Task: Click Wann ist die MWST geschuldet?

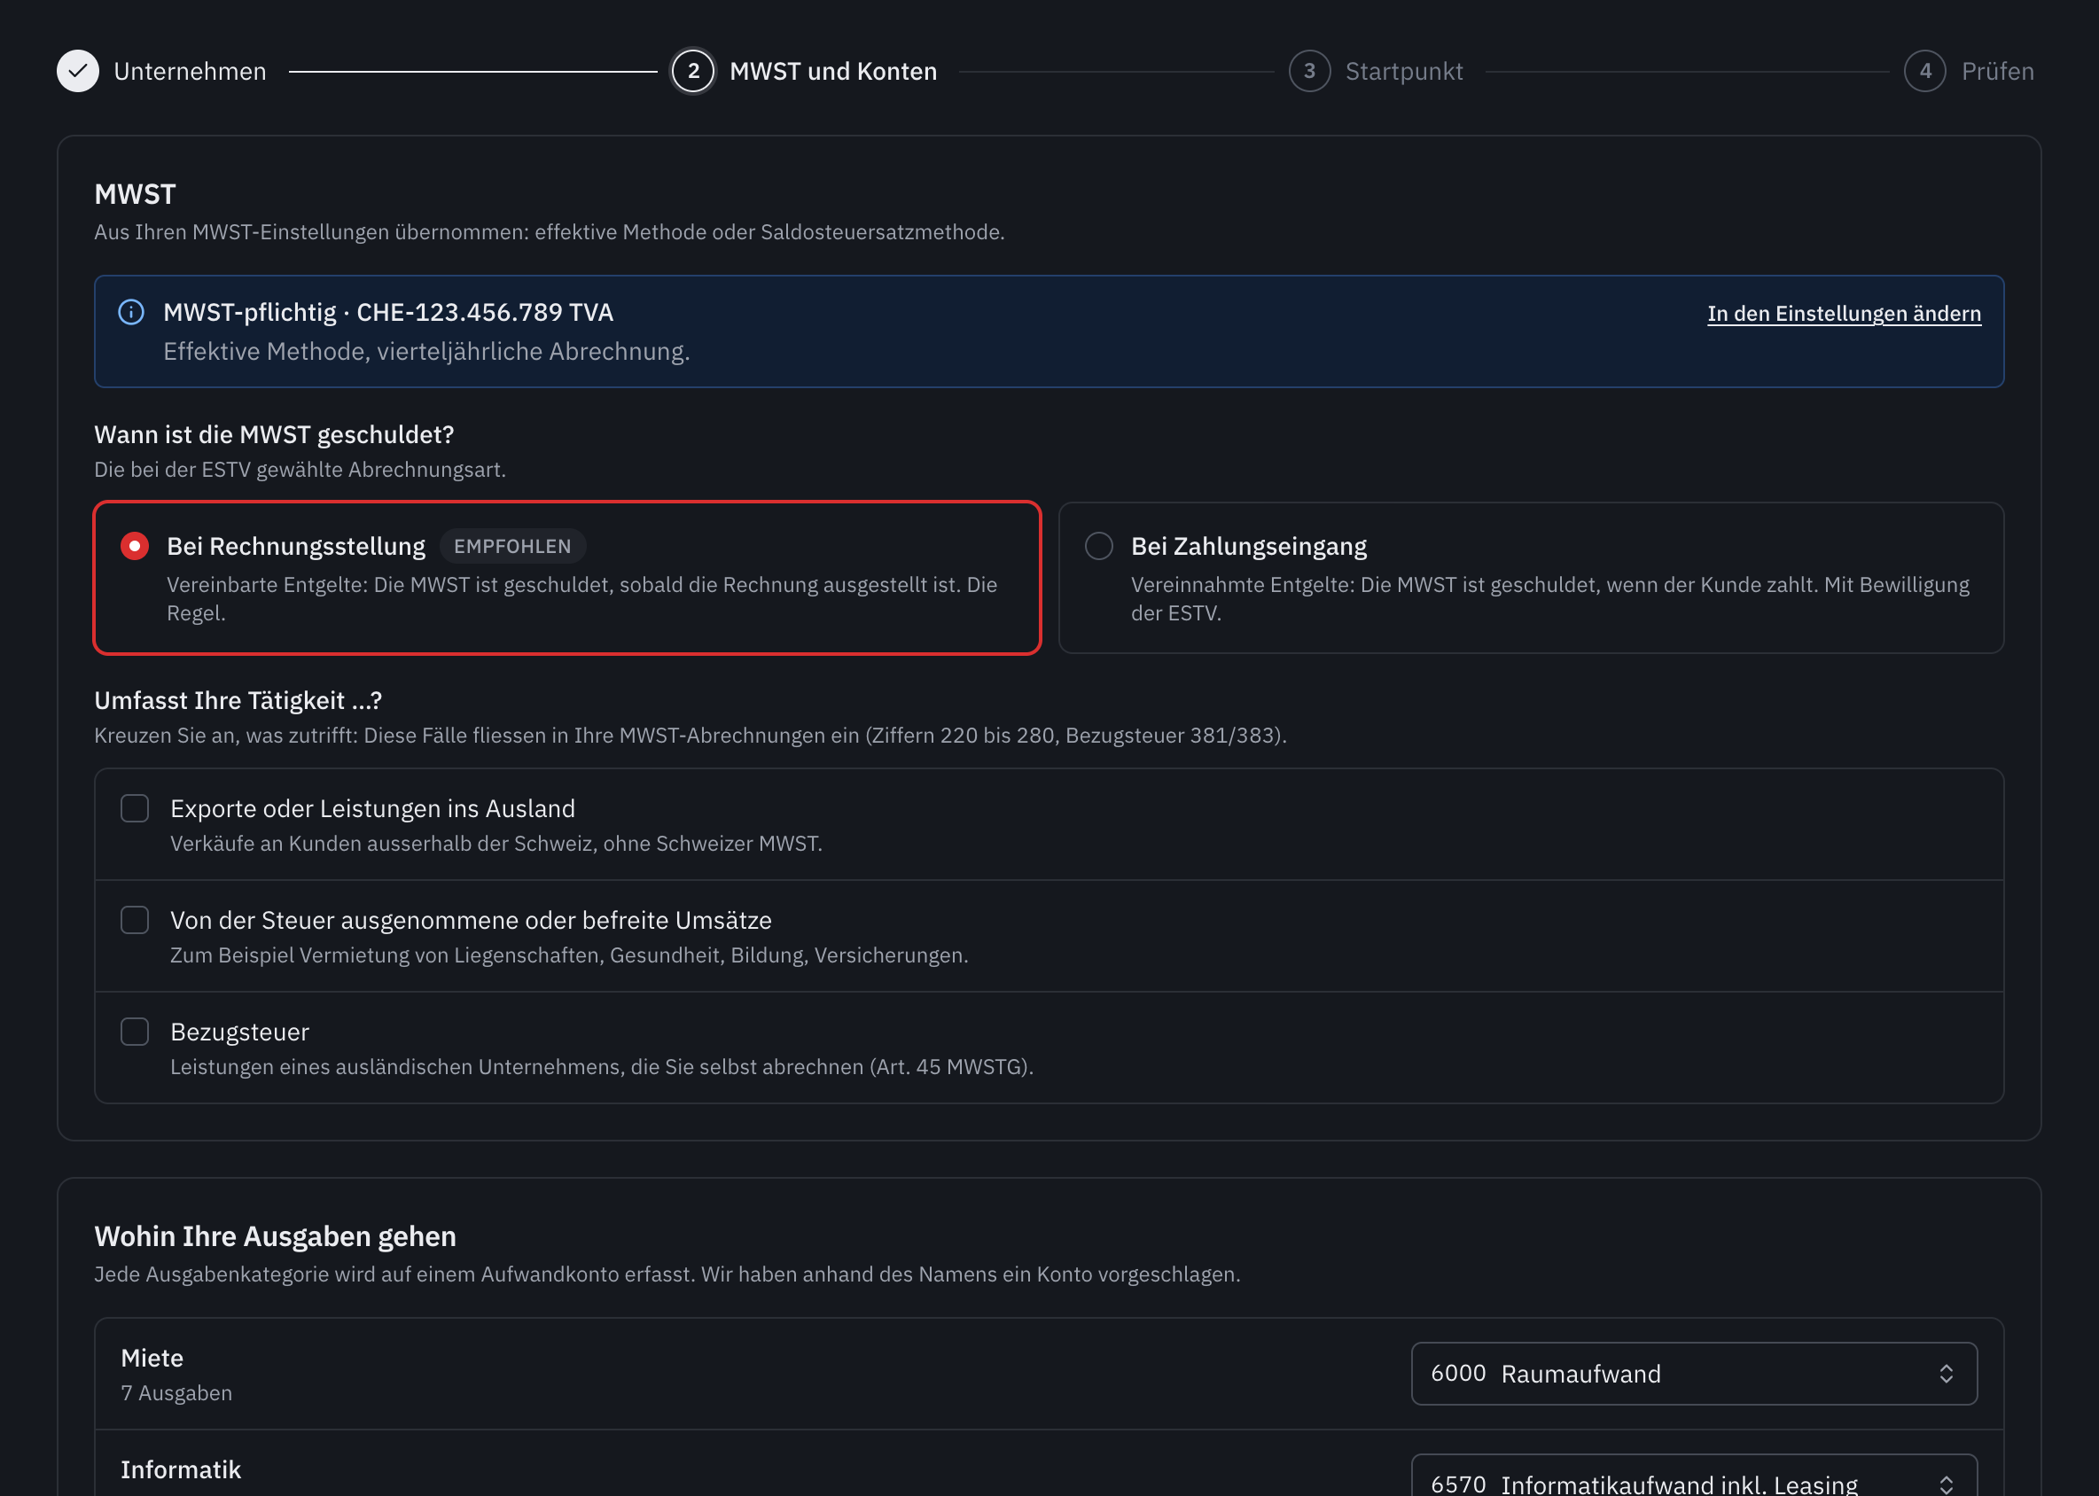Action: tap(275, 435)
